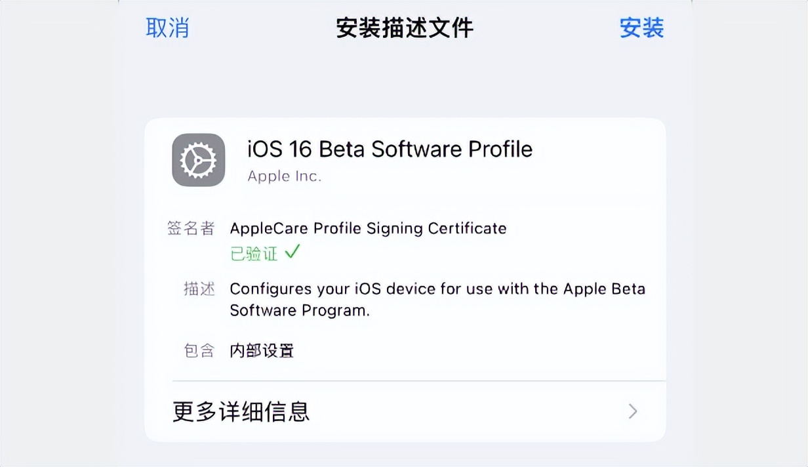Tap the right-facing chevron for more details
Viewport: 808px width, 467px height.
(632, 411)
